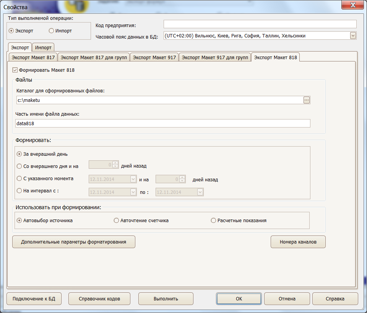Switch to the "Импорт" tab

pyautogui.click(x=43, y=47)
